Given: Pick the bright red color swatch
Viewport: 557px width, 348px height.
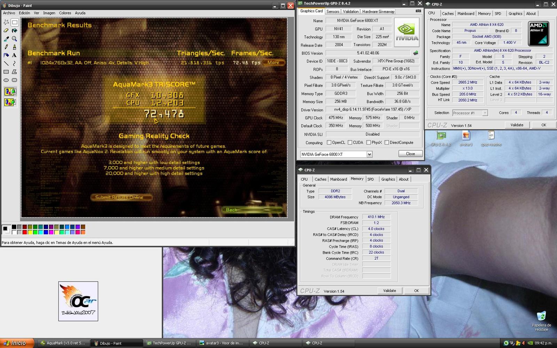Looking at the screenshot, I should coord(24,232).
